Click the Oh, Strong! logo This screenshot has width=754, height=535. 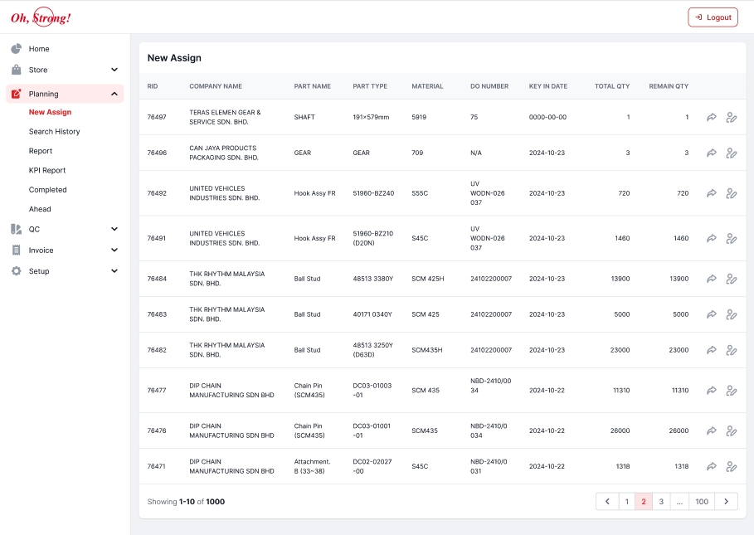coord(41,17)
